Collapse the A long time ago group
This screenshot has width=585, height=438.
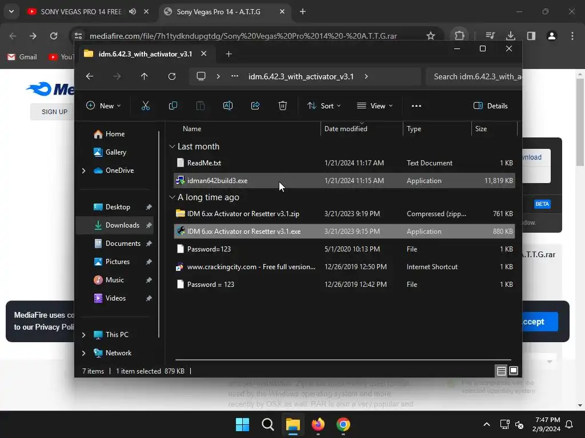click(x=172, y=197)
